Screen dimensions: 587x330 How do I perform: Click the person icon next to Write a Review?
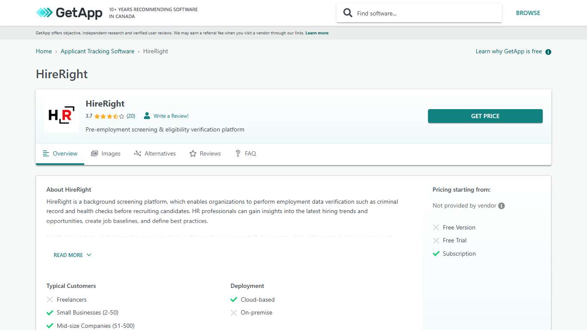click(147, 116)
